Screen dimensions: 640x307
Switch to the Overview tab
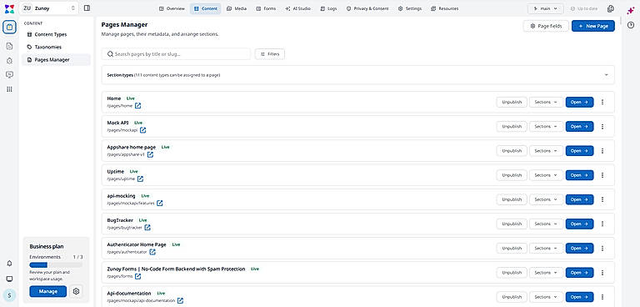tap(172, 8)
